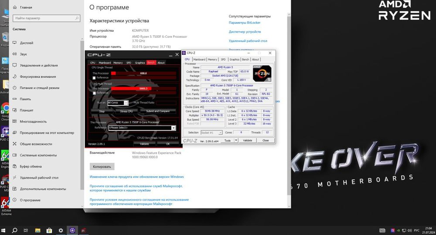Go to Settings Home (Главная)
Image resolution: width=436 pixels, height=235 pixels.
pos(26,7)
